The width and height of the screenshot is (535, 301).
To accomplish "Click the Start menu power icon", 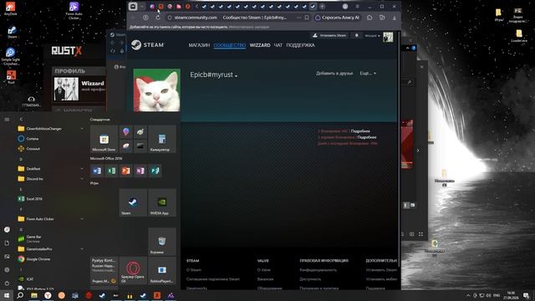I will (x=7, y=283).
